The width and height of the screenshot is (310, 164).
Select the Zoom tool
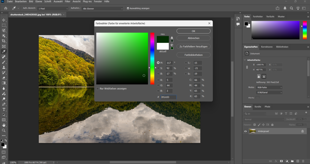4,130
